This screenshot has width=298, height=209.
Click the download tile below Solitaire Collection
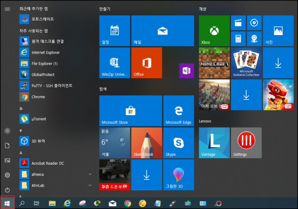click(246, 95)
